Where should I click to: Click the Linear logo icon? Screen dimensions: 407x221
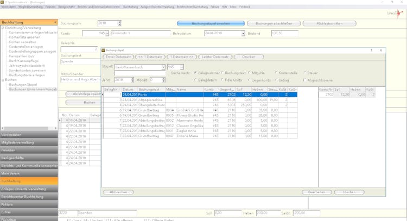395,13
